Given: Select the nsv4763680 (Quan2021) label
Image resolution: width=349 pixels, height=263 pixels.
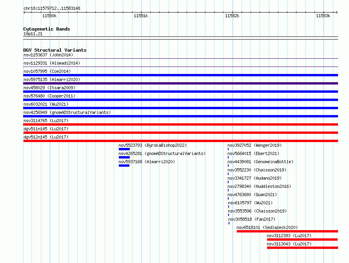Looking at the screenshot, I should click(x=252, y=195).
